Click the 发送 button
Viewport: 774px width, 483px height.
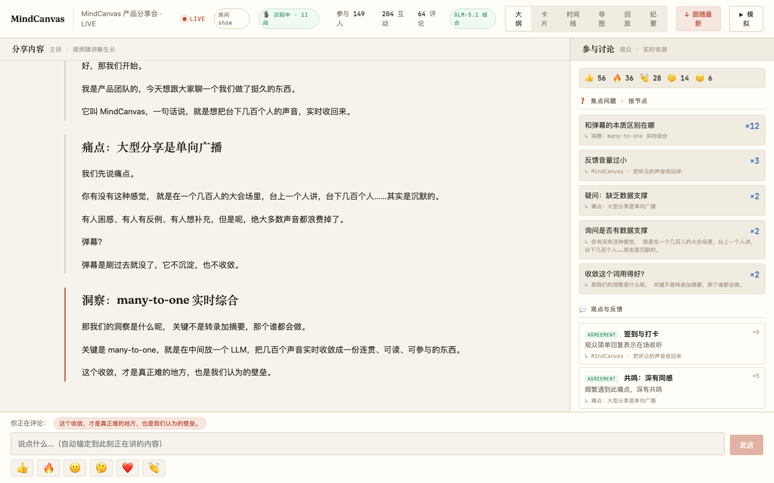point(747,445)
